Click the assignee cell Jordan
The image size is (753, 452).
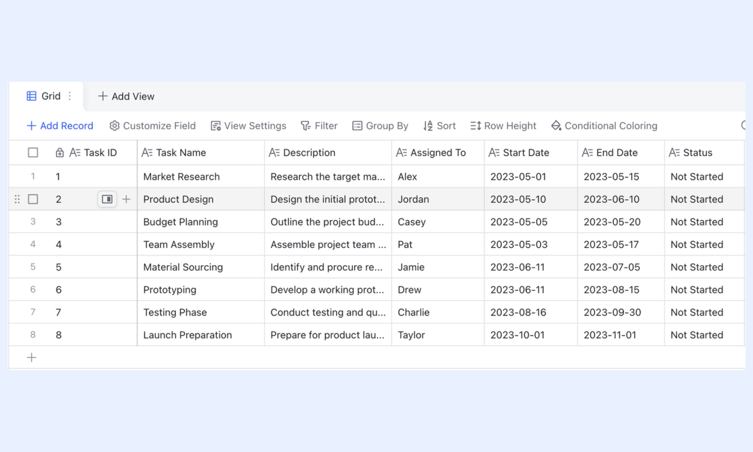click(x=438, y=199)
